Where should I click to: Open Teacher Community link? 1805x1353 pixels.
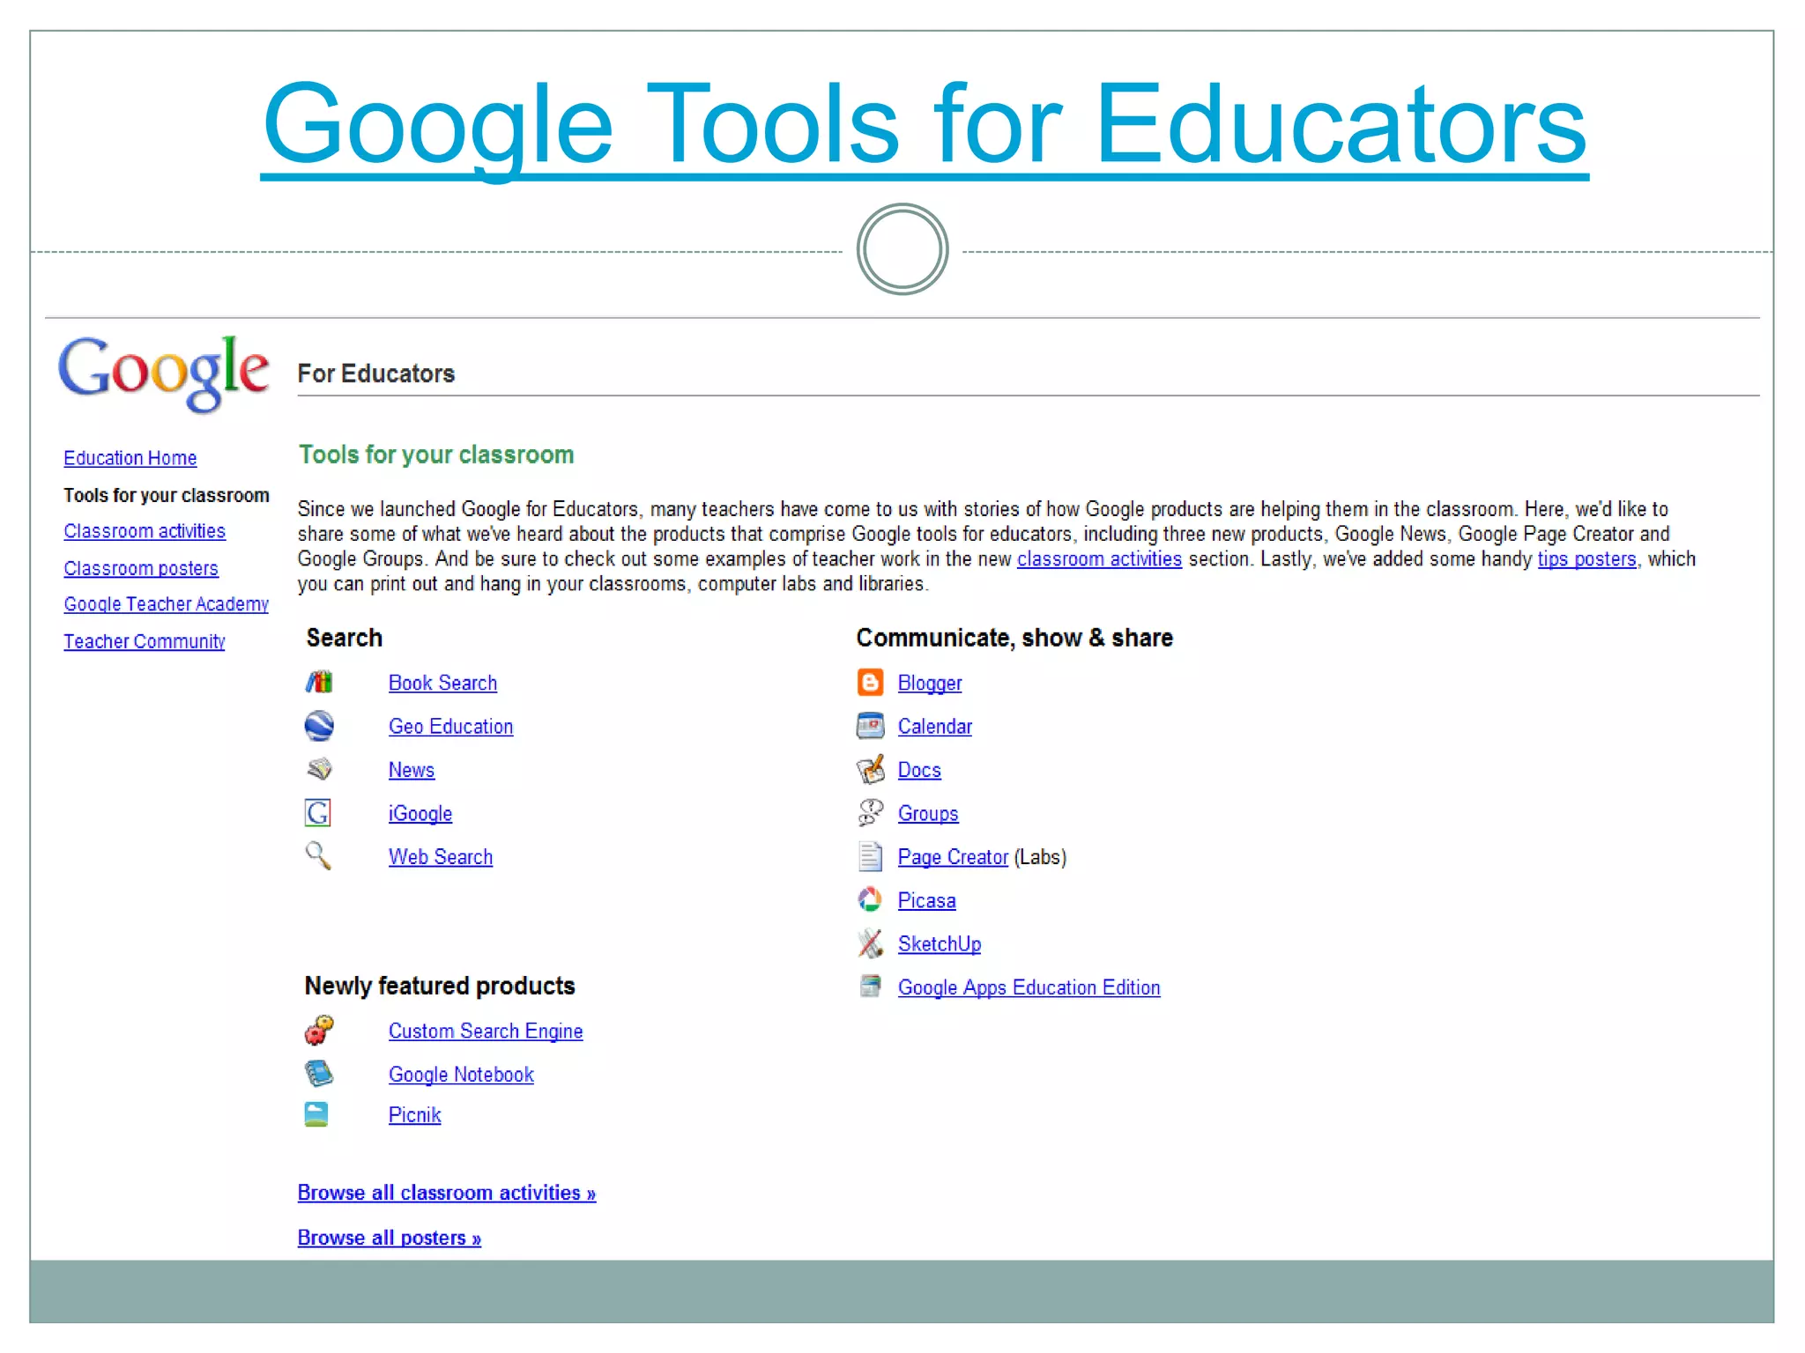[145, 641]
